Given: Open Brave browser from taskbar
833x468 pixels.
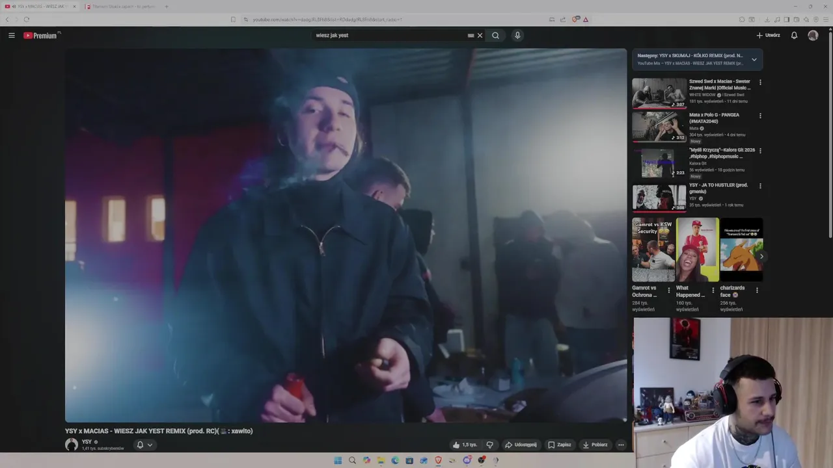Looking at the screenshot, I should point(438,460).
